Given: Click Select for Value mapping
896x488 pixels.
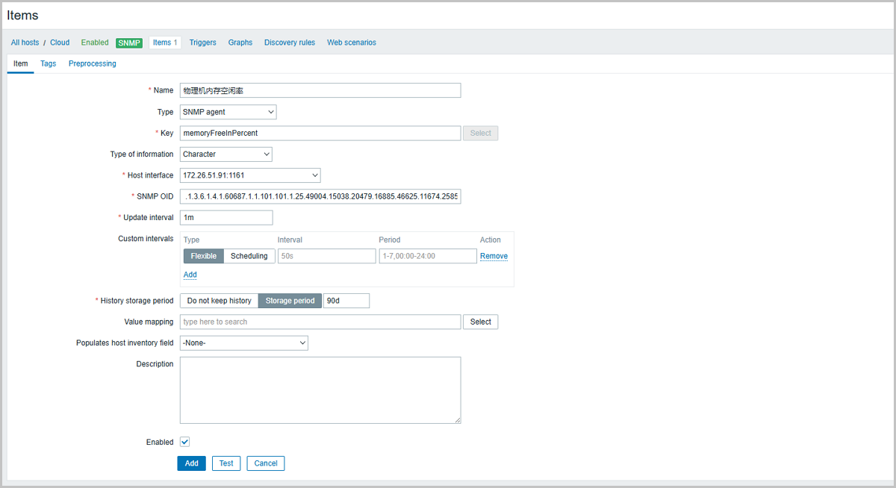Looking at the screenshot, I should click(x=480, y=322).
